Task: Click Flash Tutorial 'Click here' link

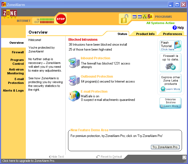Action: 167,49
